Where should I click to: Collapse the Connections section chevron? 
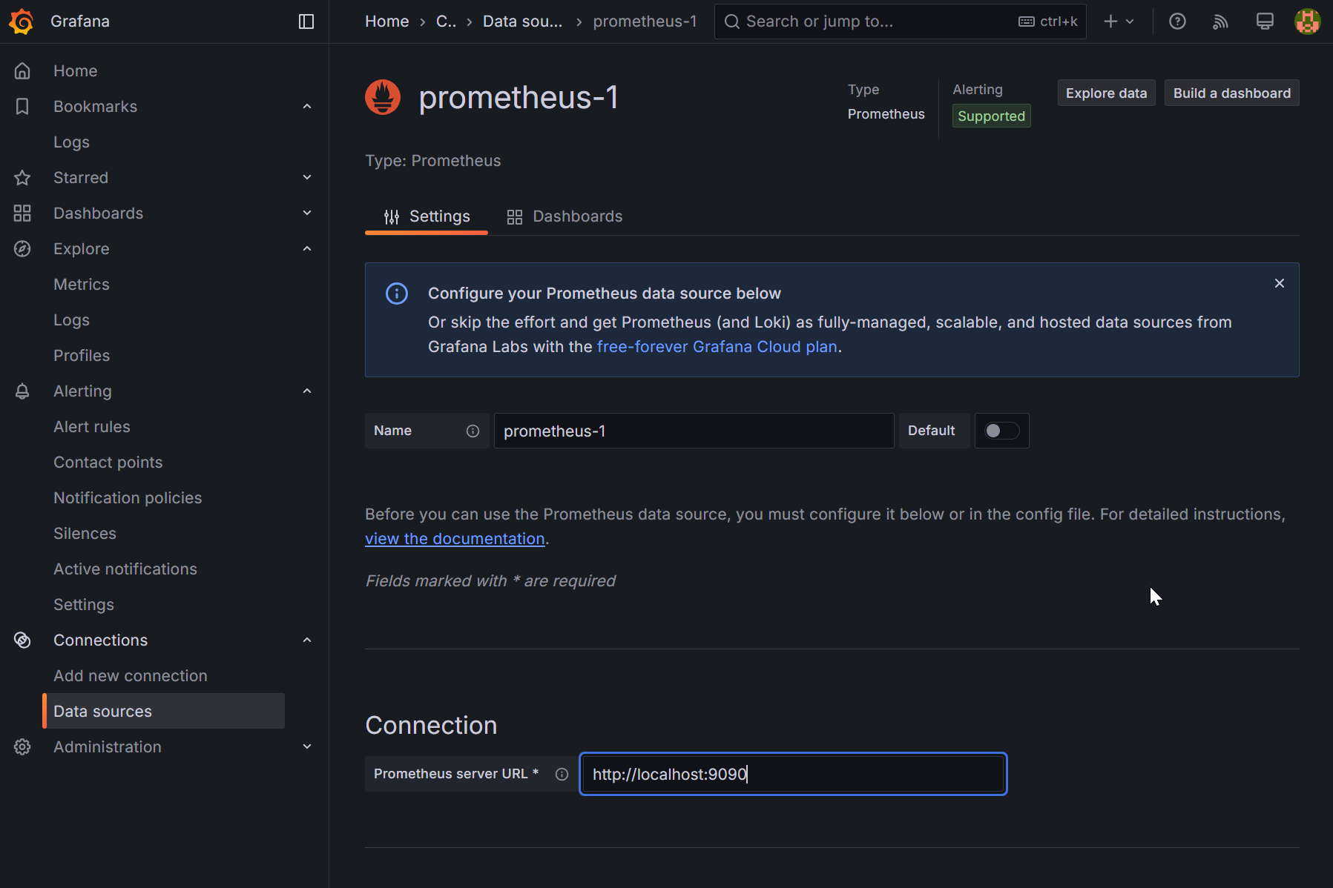click(x=307, y=640)
